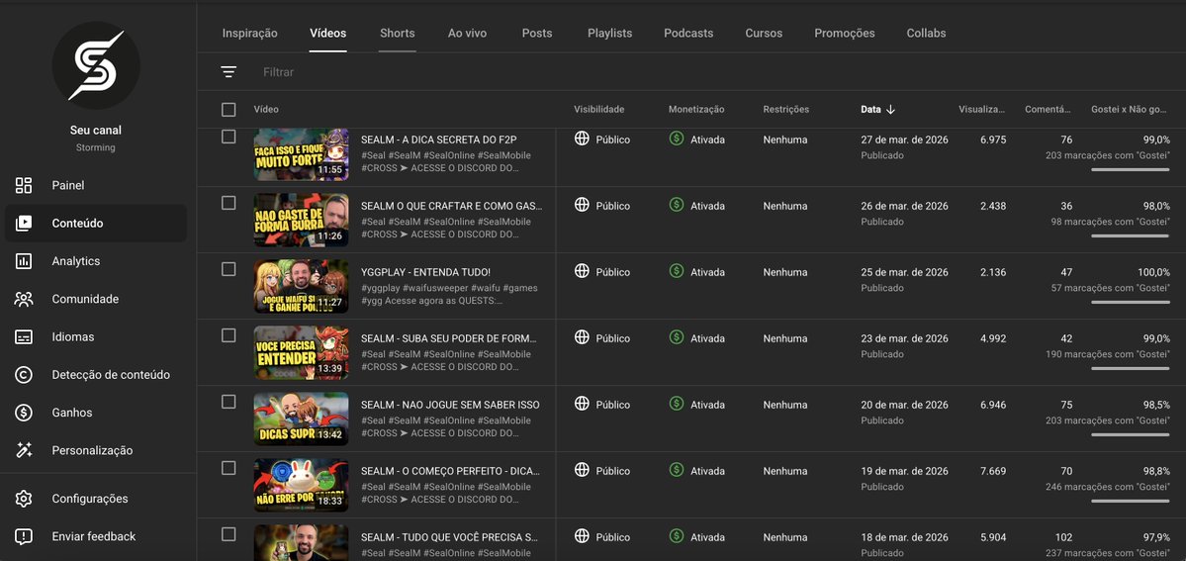This screenshot has width=1186, height=561.
Task: Click the filter lines icon
Action: pyautogui.click(x=228, y=72)
